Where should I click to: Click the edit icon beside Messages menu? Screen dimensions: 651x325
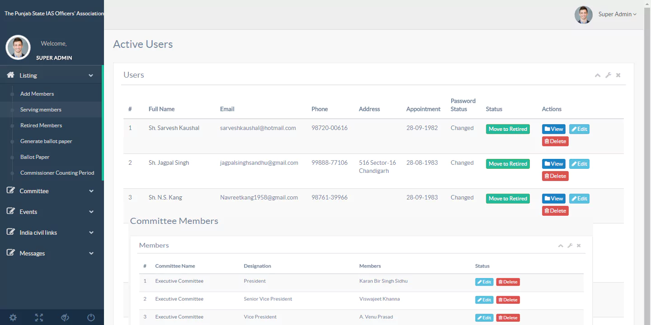(11, 253)
